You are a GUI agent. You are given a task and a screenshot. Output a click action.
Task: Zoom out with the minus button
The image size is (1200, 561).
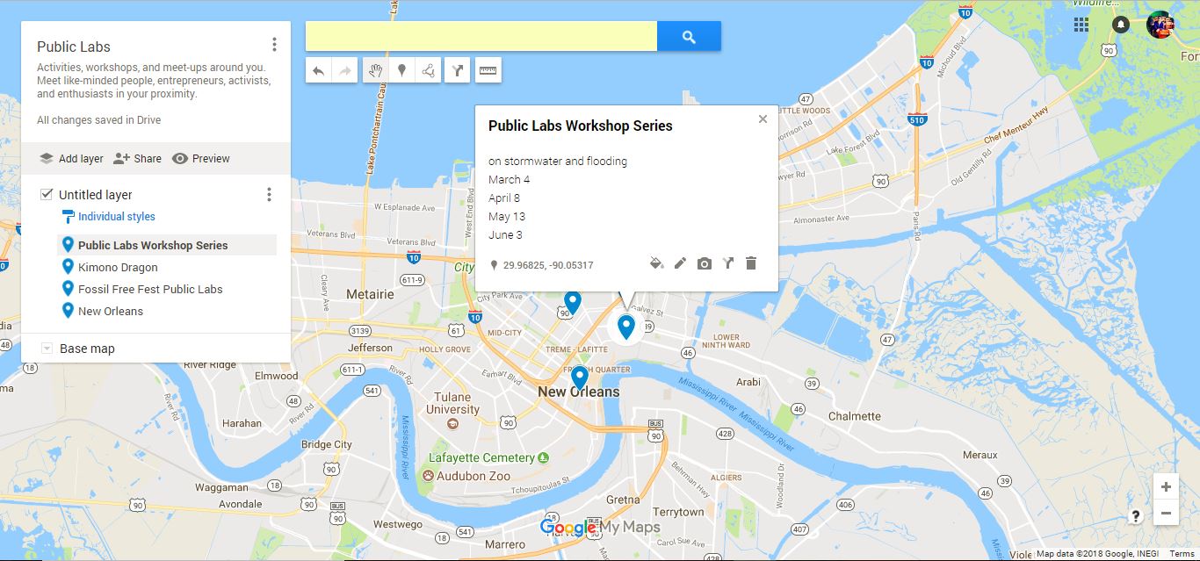[x=1166, y=513]
